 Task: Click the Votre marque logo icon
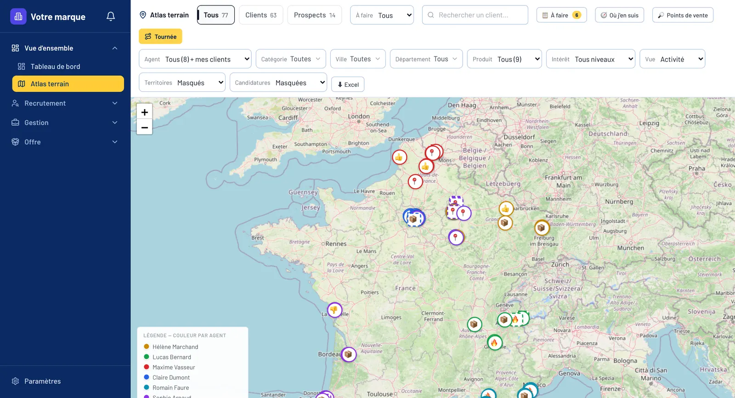[x=18, y=17]
